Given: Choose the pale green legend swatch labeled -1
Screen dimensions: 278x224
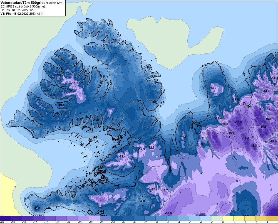Looking at the screenshot, I should (217, 218).
